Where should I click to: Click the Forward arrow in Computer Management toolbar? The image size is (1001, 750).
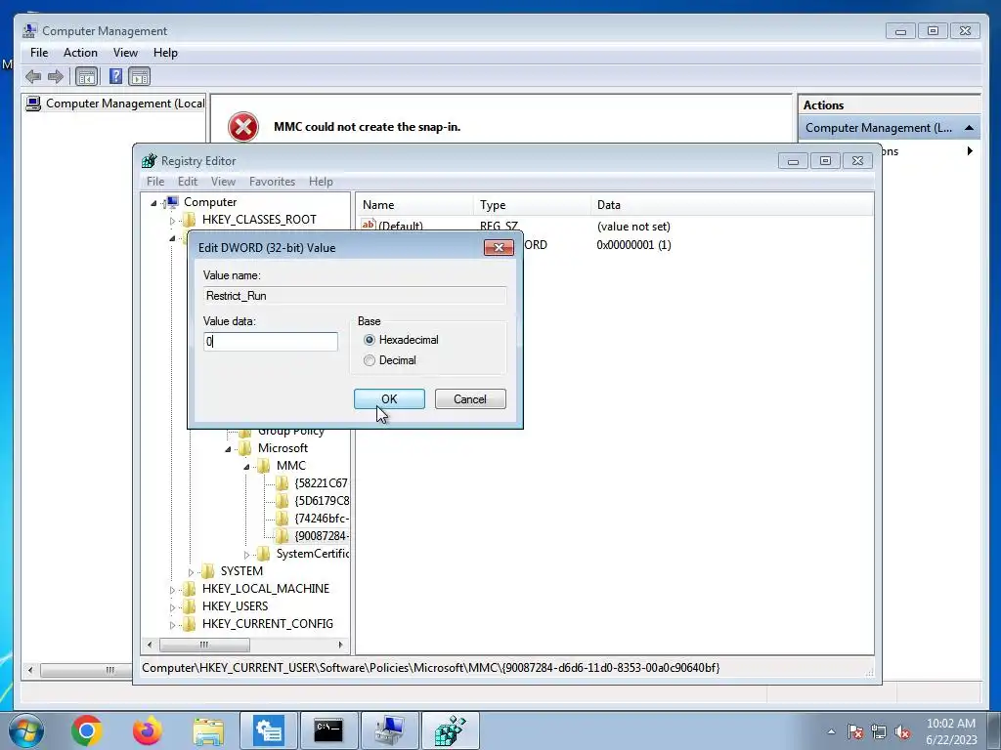(x=56, y=77)
